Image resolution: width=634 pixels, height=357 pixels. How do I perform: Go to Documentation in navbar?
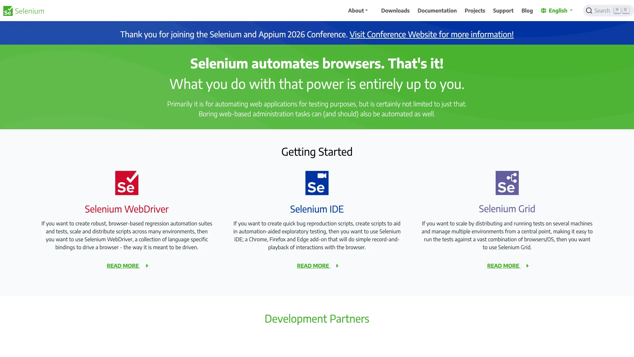(437, 11)
